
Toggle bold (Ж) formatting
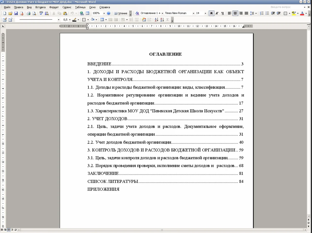(x=211, y=13)
